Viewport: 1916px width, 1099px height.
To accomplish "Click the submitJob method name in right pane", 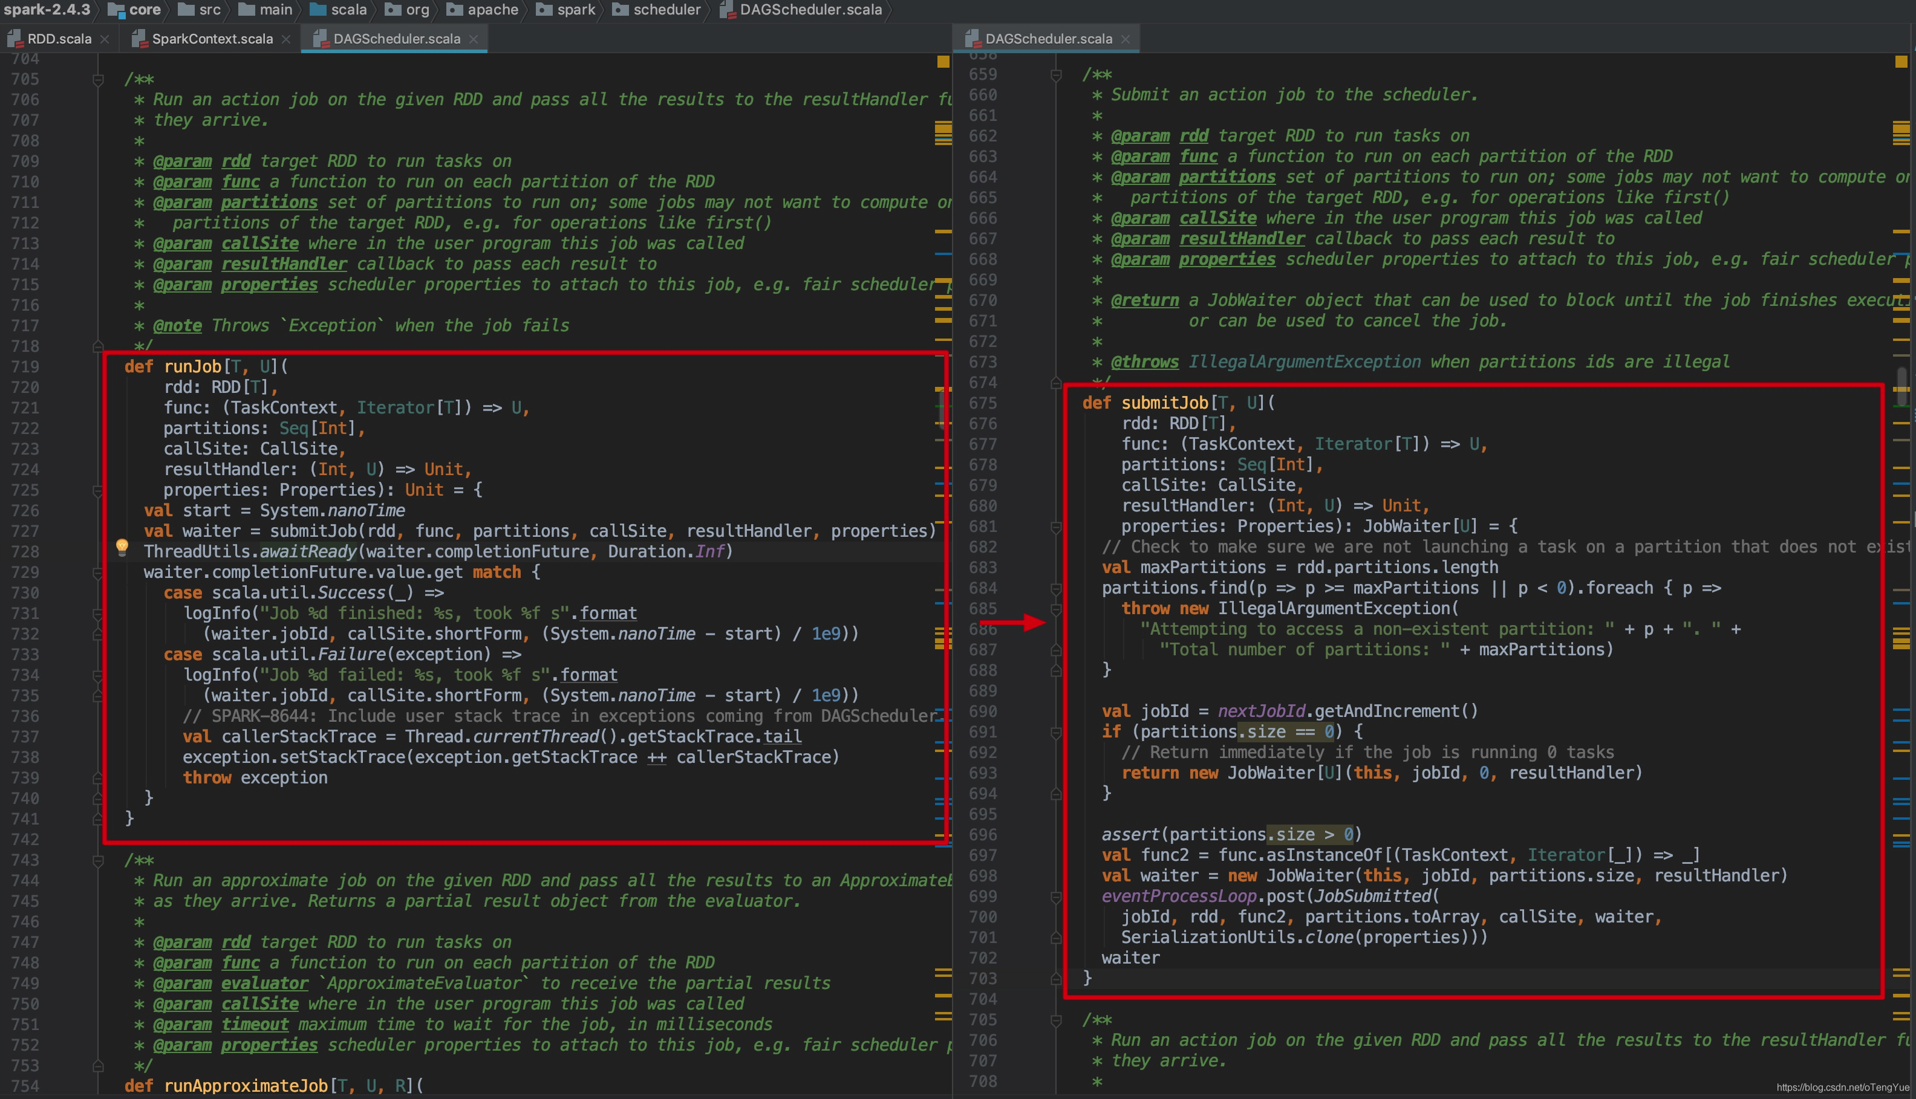I will [x=1165, y=403].
